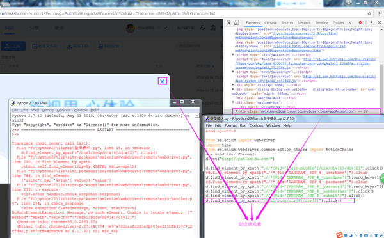Switch to the Console tab in DevTools
Viewport: 384px width, 238px height.
pyautogui.click(x=271, y=22)
